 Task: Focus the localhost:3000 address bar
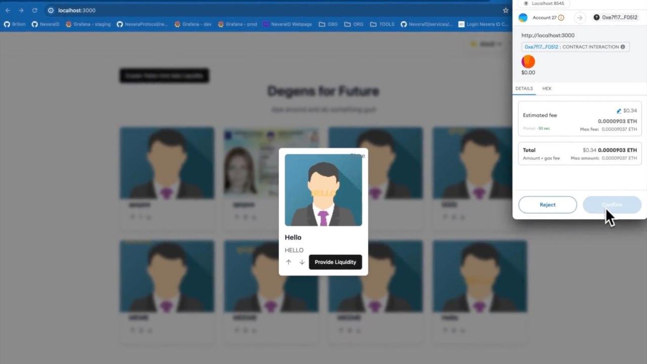click(x=278, y=10)
